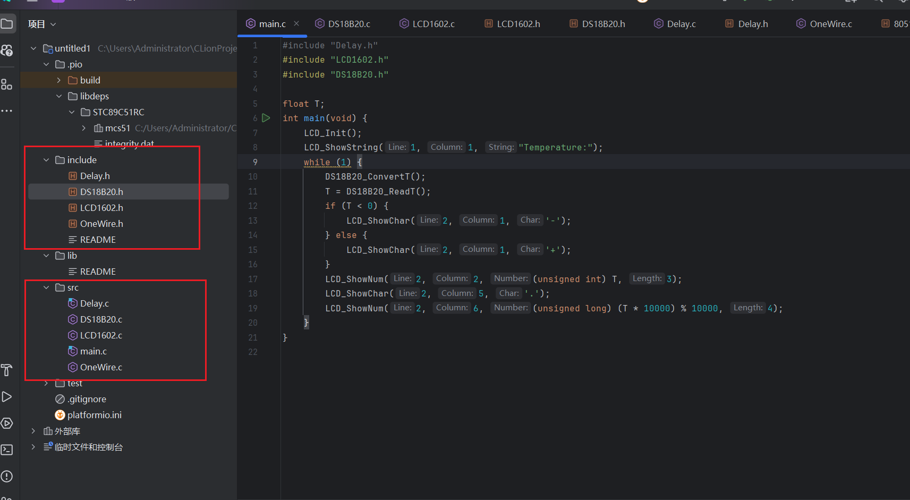The image size is (910, 500).
Task: Open the Services tool window icon
Action: coord(7,423)
